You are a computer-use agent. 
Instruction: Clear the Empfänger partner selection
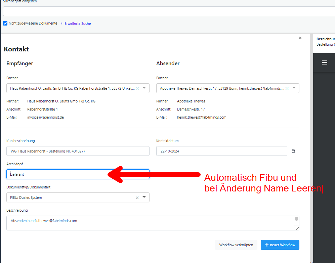(137, 88)
